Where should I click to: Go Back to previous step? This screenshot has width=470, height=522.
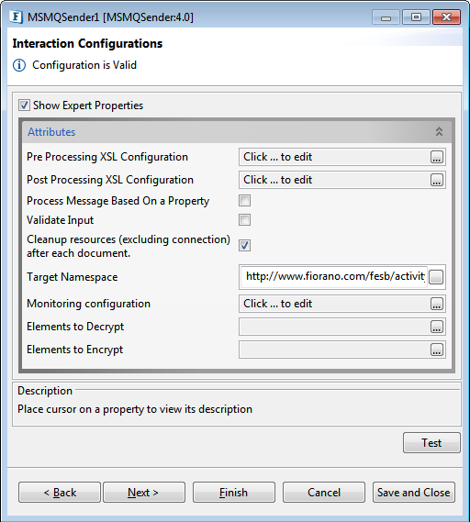click(x=60, y=492)
